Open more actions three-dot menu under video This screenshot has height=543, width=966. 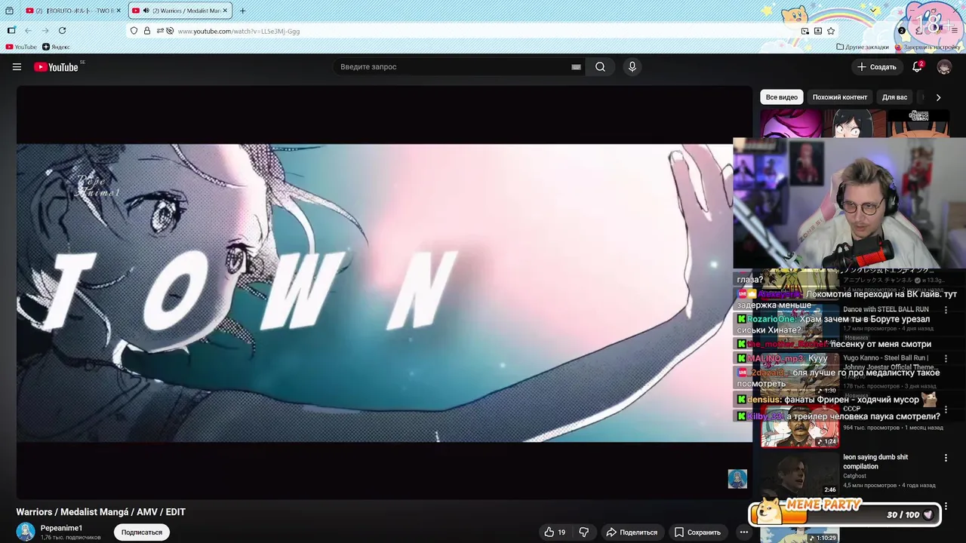click(x=743, y=532)
